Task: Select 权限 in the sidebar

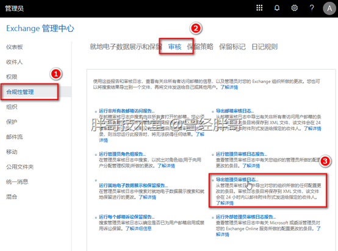Action: click(x=12, y=77)
